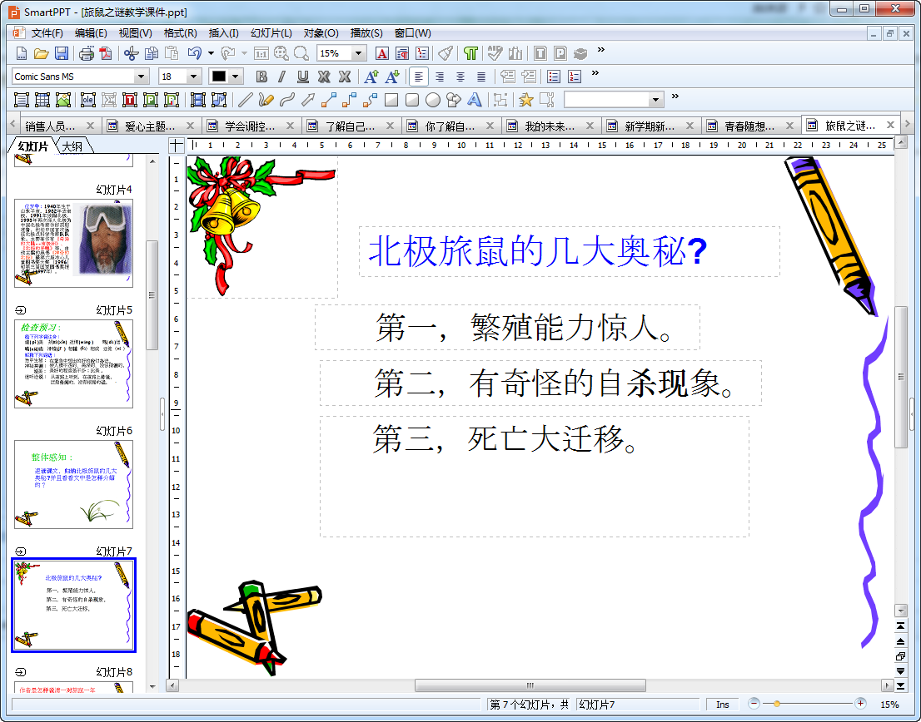Toggle Italic formatting
The image size is (921, 722).
tap(282, 77)
